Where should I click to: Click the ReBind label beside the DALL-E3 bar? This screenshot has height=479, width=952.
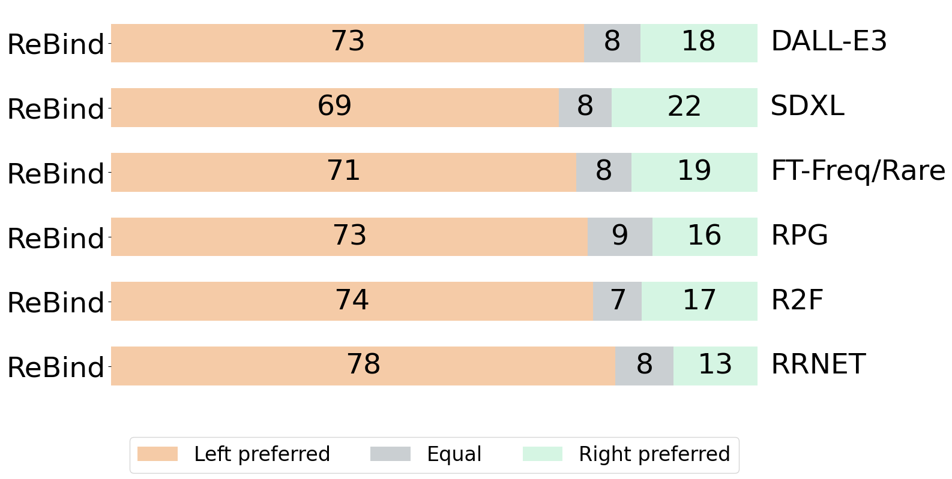(x=56, y=44)
